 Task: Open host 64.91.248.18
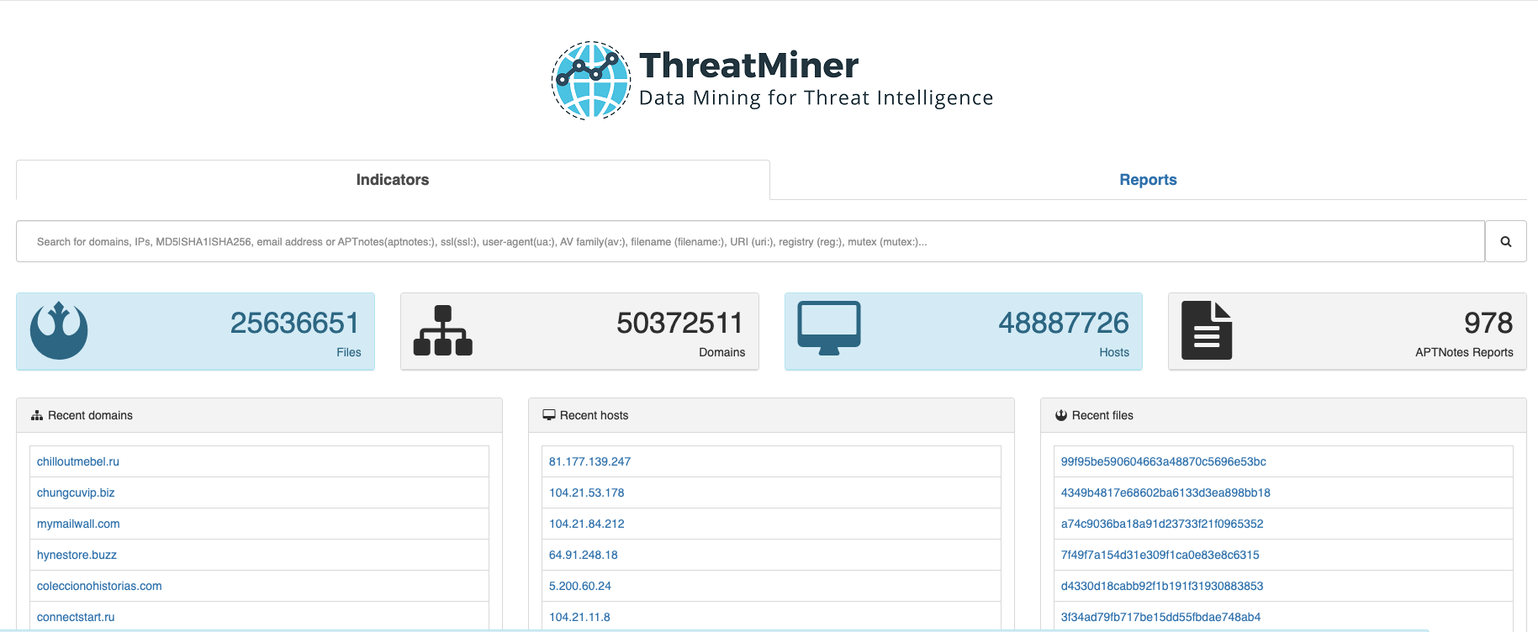pyautogui.click(x=583, y=555)
